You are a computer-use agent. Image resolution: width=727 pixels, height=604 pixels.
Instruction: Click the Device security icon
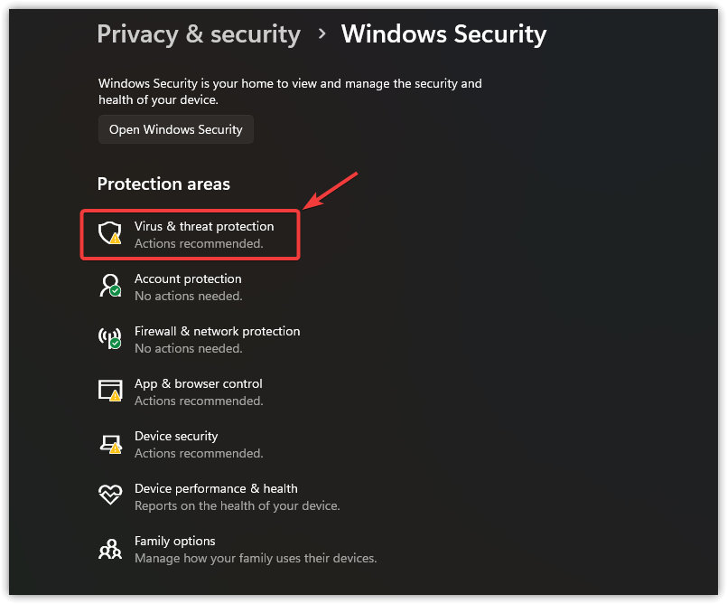pyautogui.click(x=110, y=443)
